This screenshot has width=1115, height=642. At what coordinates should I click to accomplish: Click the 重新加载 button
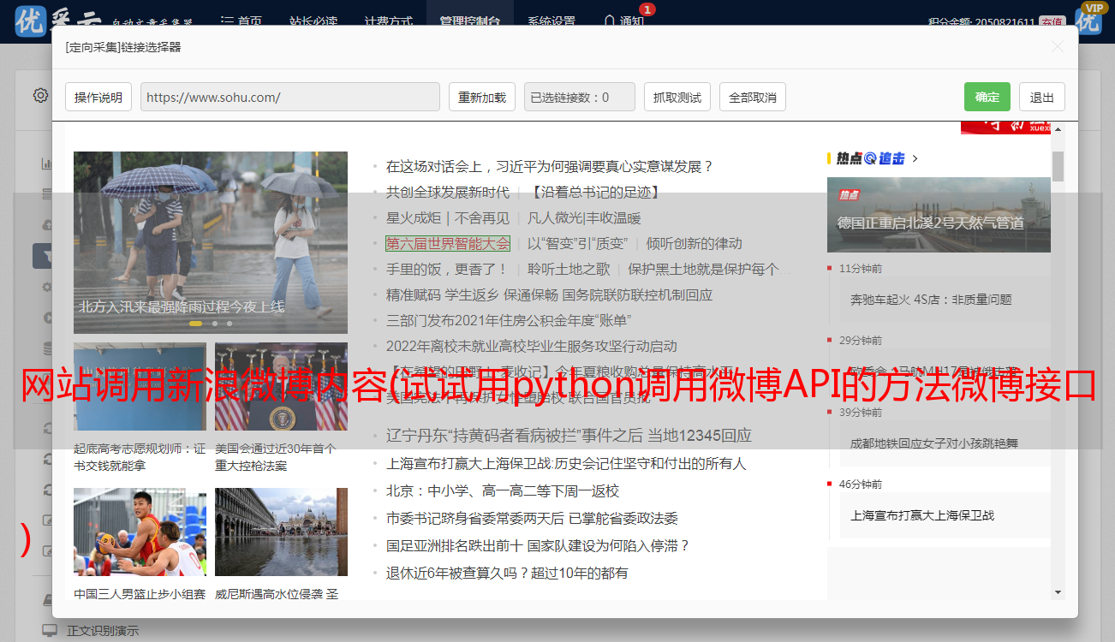point(481,98)
